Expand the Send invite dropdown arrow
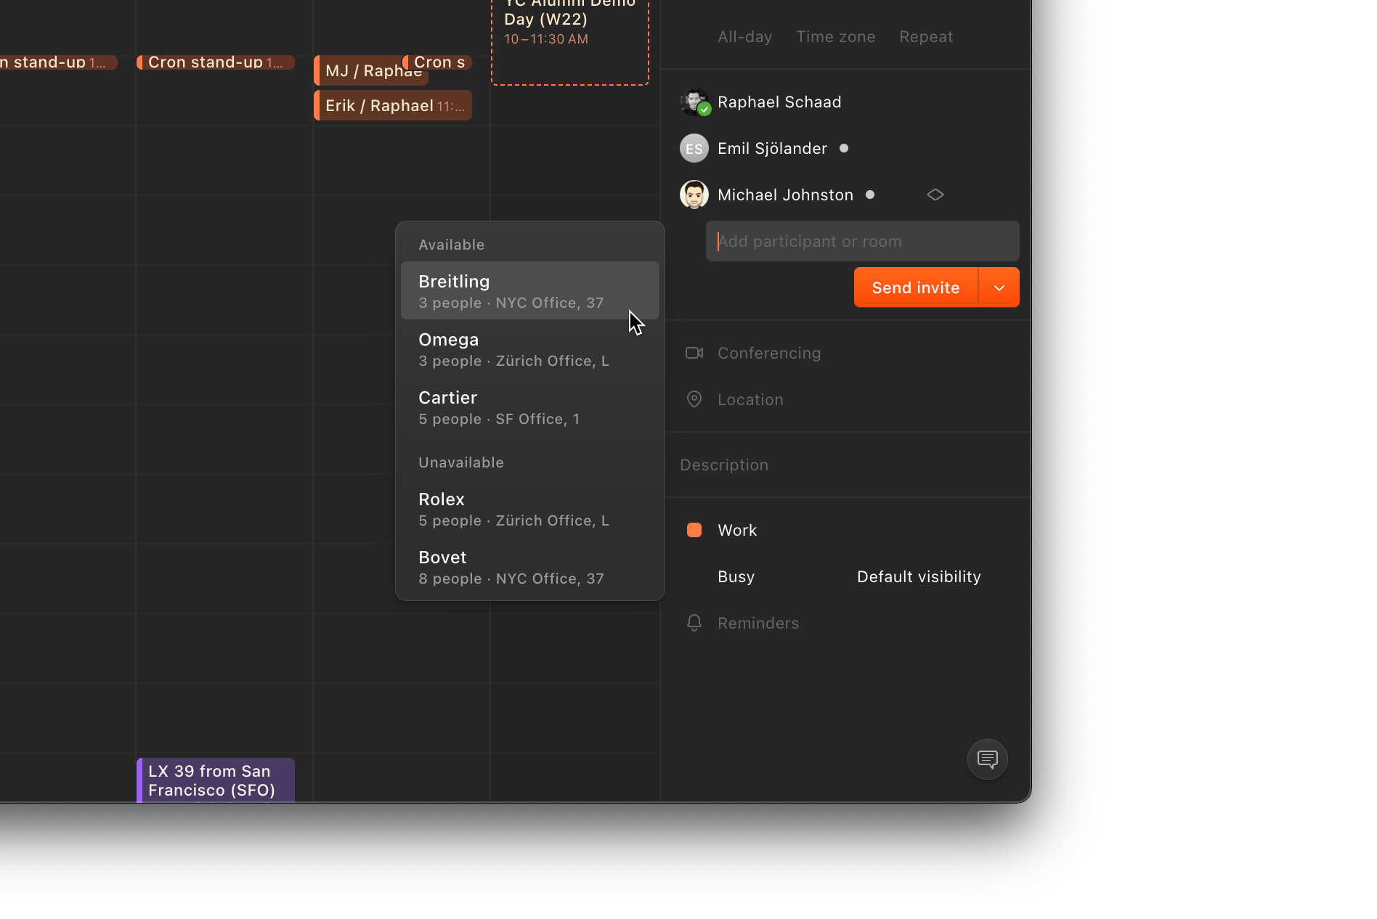1377x919 pixels. [x=999, y=287]
